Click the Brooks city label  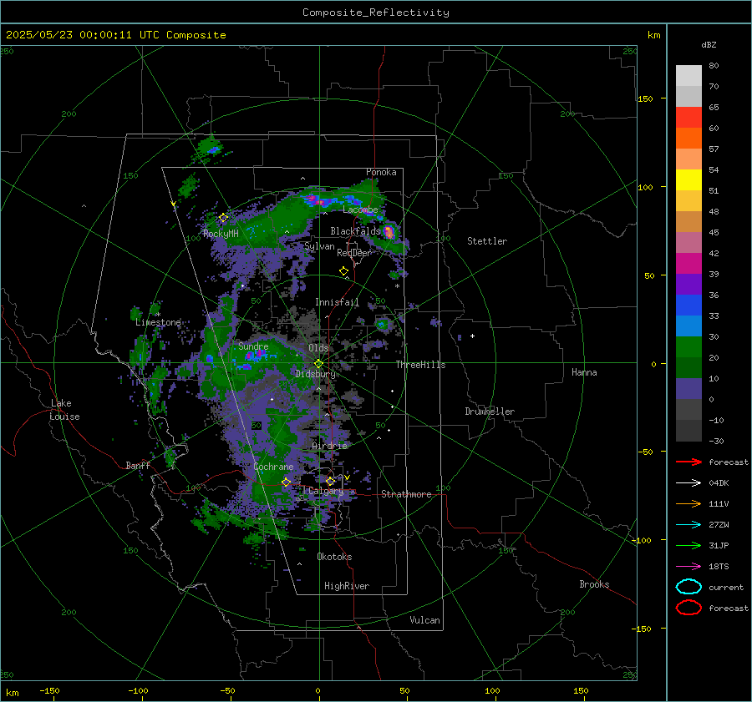[x=594, y=584]
